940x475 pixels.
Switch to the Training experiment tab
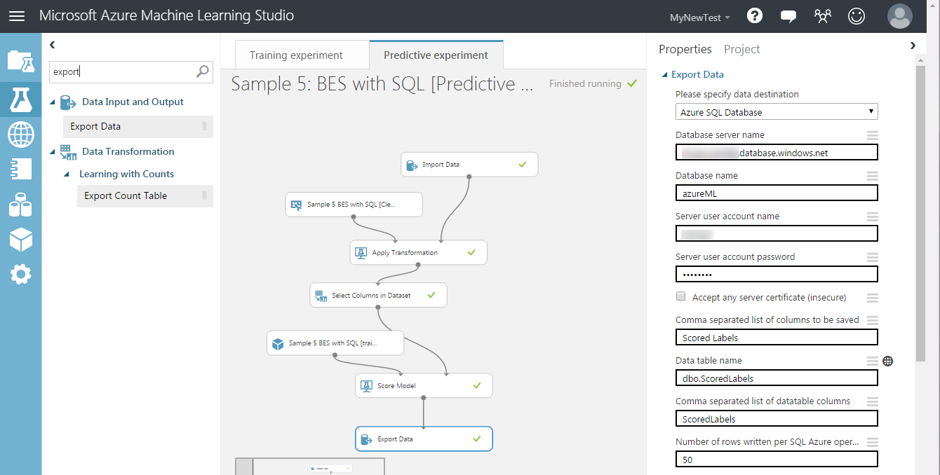click(x=296, y=55)
